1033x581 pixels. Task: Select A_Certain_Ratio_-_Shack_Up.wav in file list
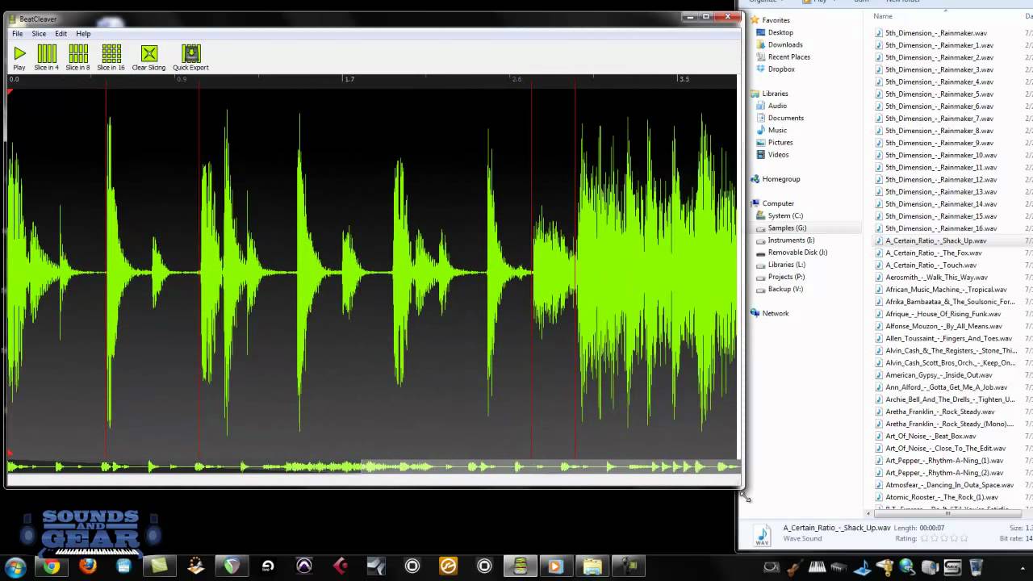[x=935, y=240]
